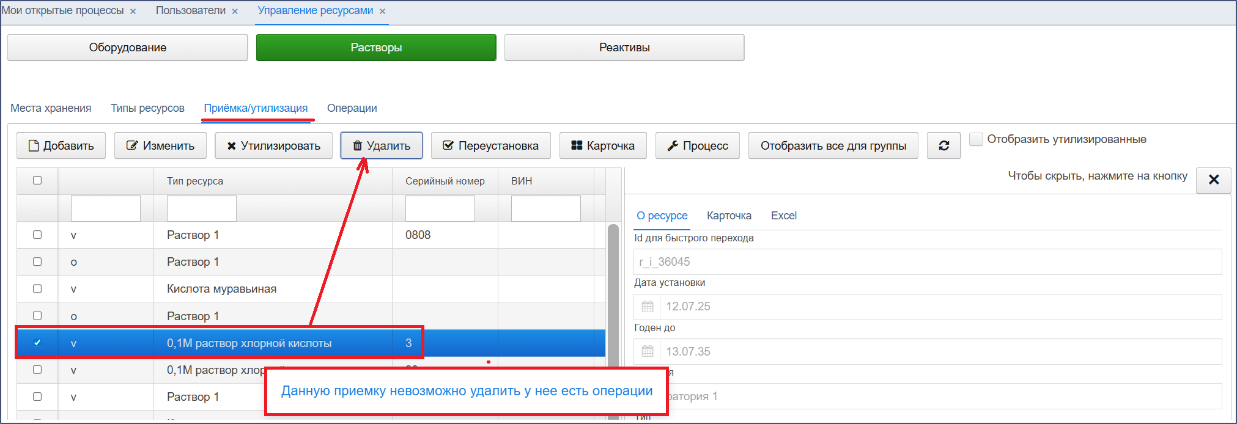The image size is (1237, 424).
Task: Click the Утилизировать button
Action: pos(273,146)
